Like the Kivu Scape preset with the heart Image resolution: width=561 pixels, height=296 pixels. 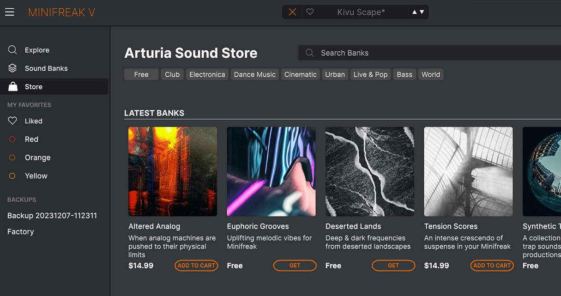click(x=310, y=12)
